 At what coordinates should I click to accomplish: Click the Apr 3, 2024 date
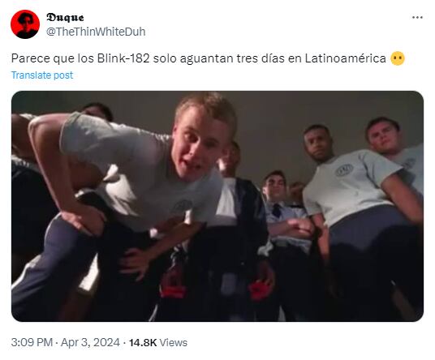point(90,342)
